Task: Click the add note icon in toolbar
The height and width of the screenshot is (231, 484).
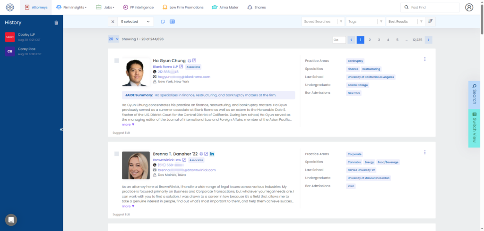Action: tap(163, 22)
